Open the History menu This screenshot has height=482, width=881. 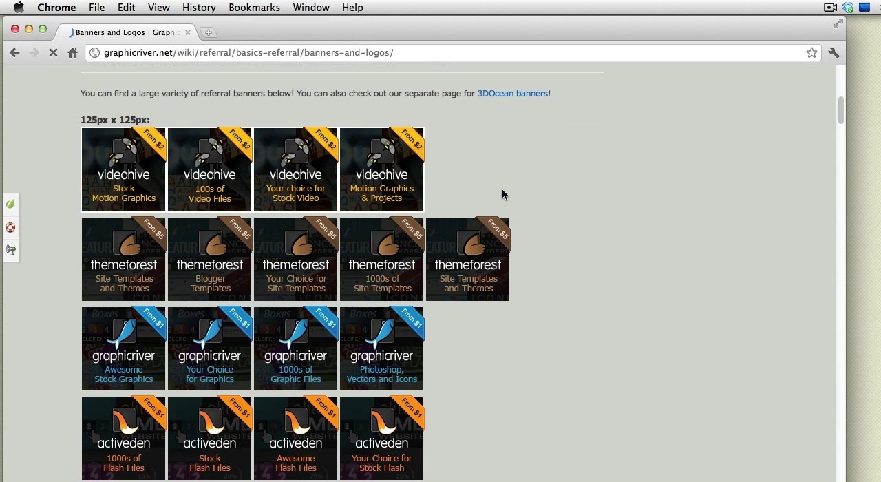tap(199, 8)
